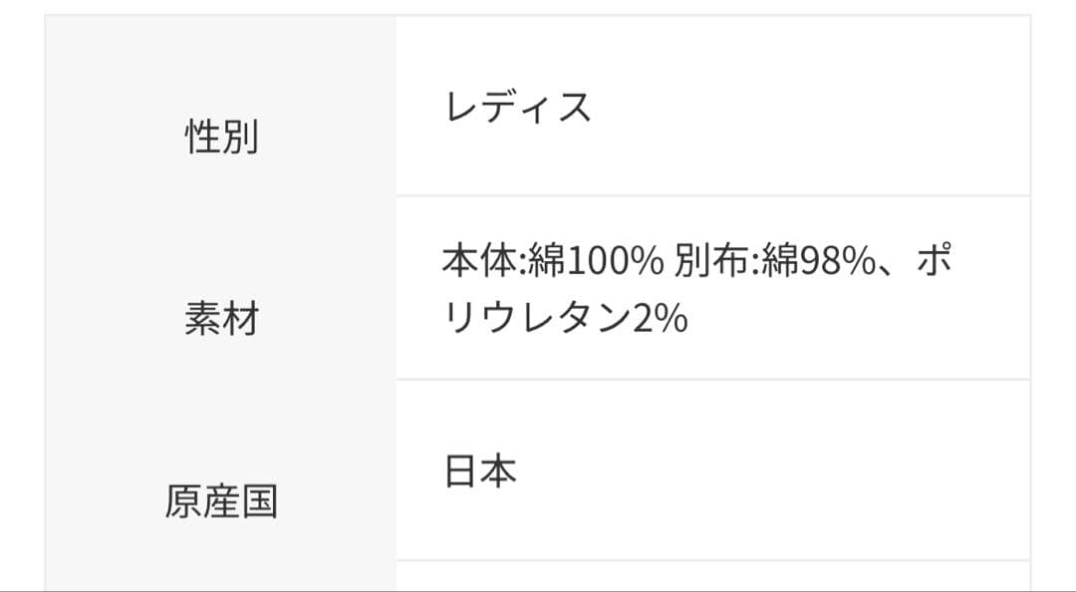Click the 素材 row label
Image resolution: width=1076 pixels, height=592 pixels.
tap(221, 319)
